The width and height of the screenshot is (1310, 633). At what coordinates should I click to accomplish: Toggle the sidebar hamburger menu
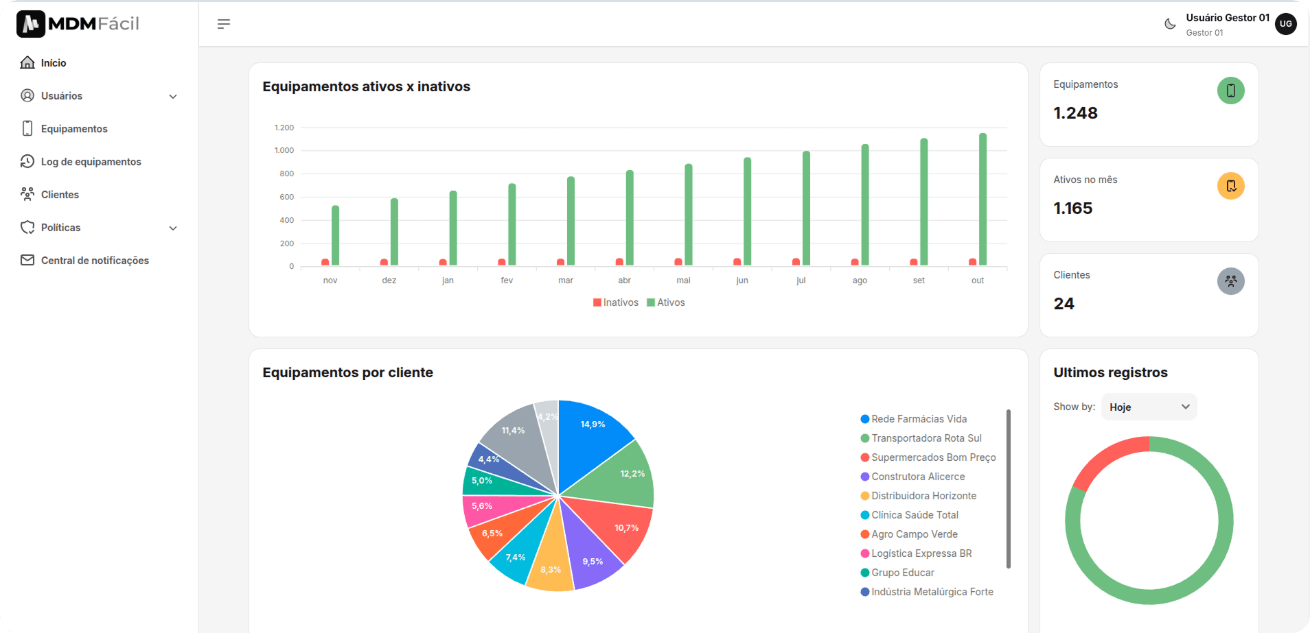coord(224,24)
